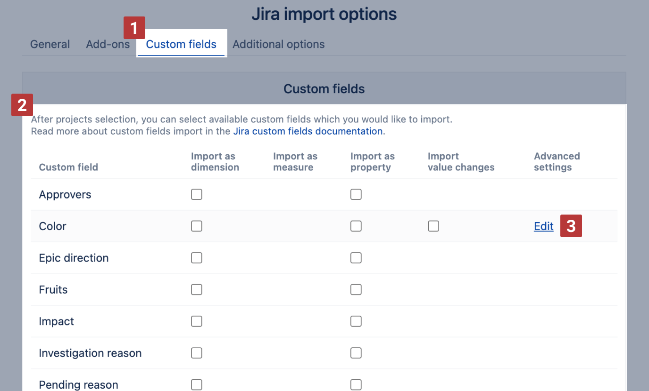Enable Import as property for Color

coord(356,226)
